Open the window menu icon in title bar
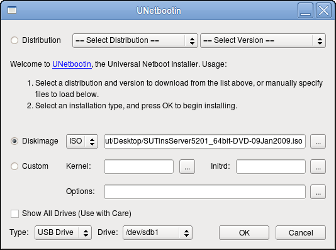This screenshot has height=250, width=336. tap(12, 10)
